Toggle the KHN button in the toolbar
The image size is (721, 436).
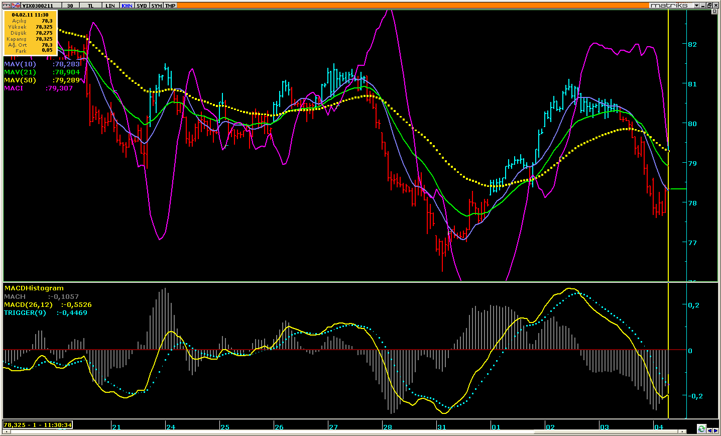click(127, 5)
